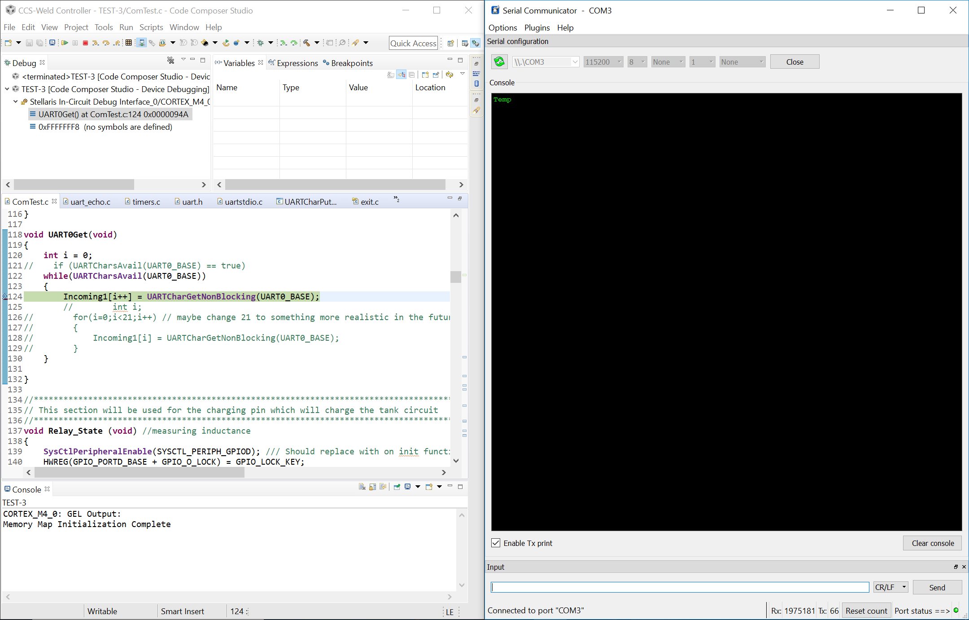
Task: Click Open Console icon in CCS Console toolbar
Action: point(429,487)
